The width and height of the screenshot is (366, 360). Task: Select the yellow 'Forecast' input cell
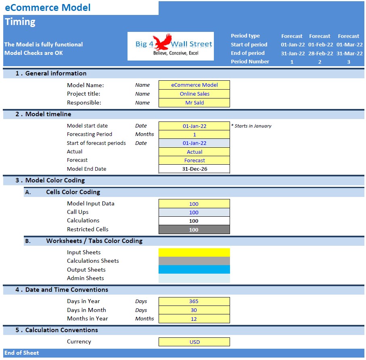(x=194, y=160)
